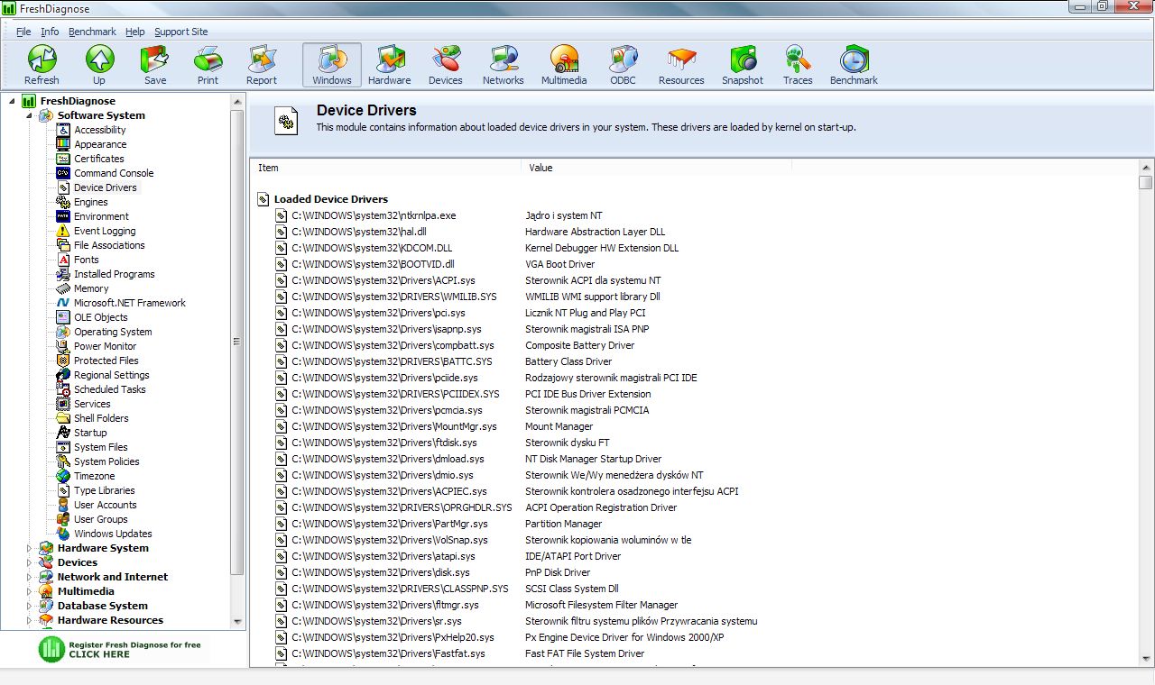Click the Power Monitor icon
This screenshot has height=685, width=1155.
pyautogui.click(x=63, y=346)
